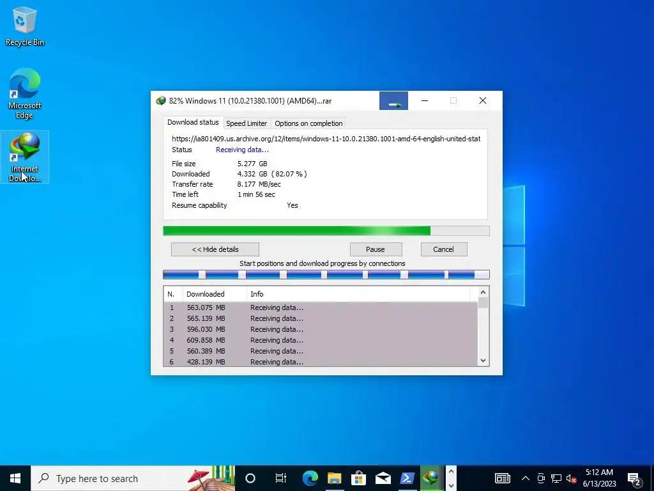This screenshot has width=654, height=491.
Task: Click the clock showing 5:12 AM
Action: 599,472
